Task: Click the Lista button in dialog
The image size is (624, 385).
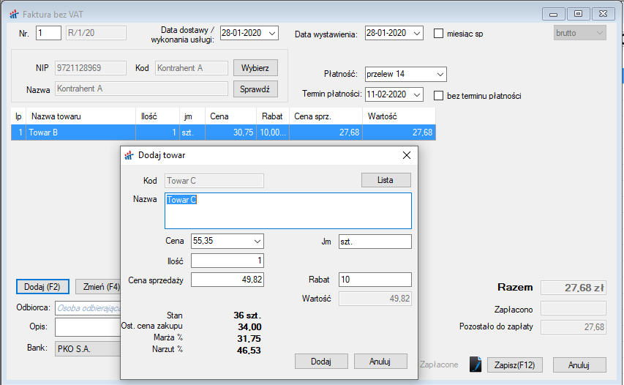Action: pos(386,180)
